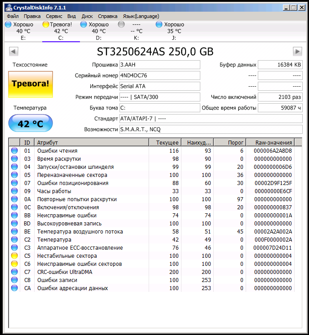
Task: Click the status orb for Аппаратное ECC-восстановление
Action: click(14, 247)
